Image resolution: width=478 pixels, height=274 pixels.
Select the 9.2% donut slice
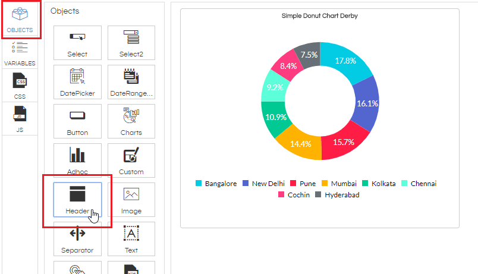(x=275, y=87)
